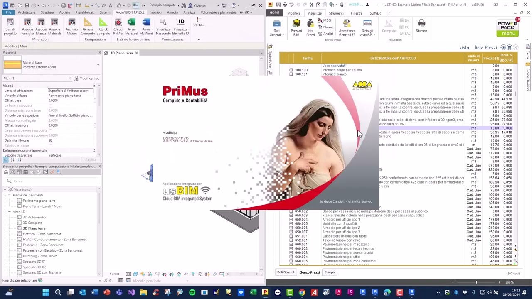Open Microsoft Teams from taskbar
The image size is (532, 299).
[x=119, y=292]
